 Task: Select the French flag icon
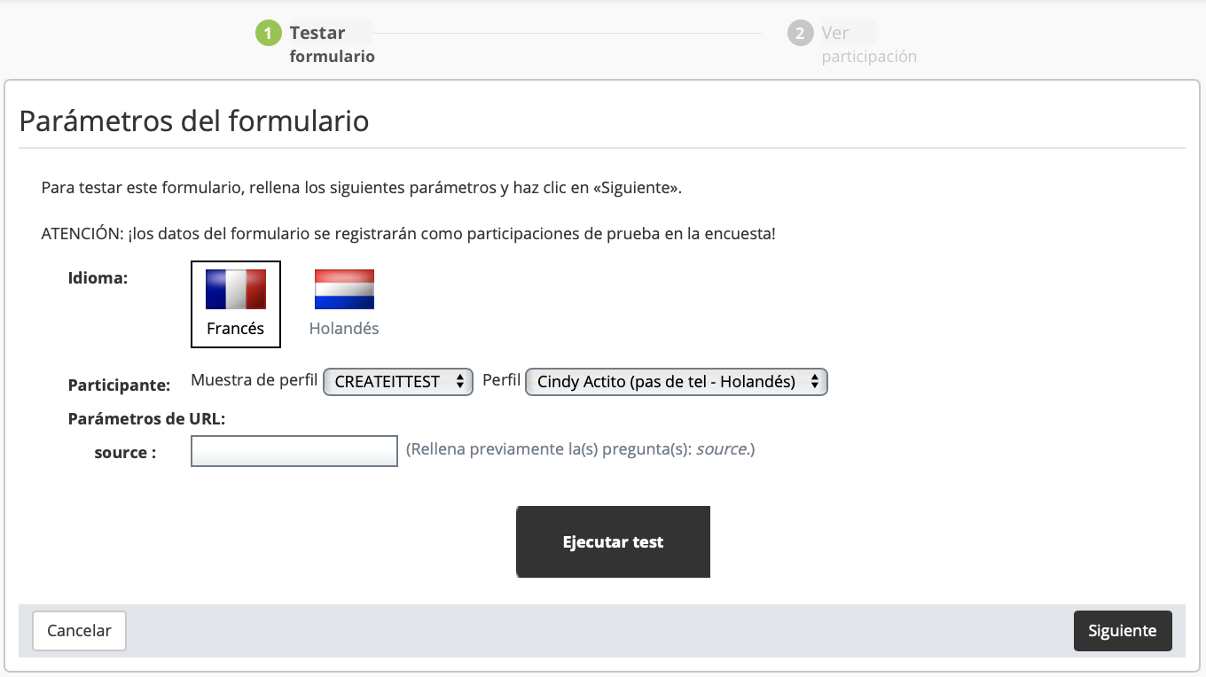click(236, 289)
